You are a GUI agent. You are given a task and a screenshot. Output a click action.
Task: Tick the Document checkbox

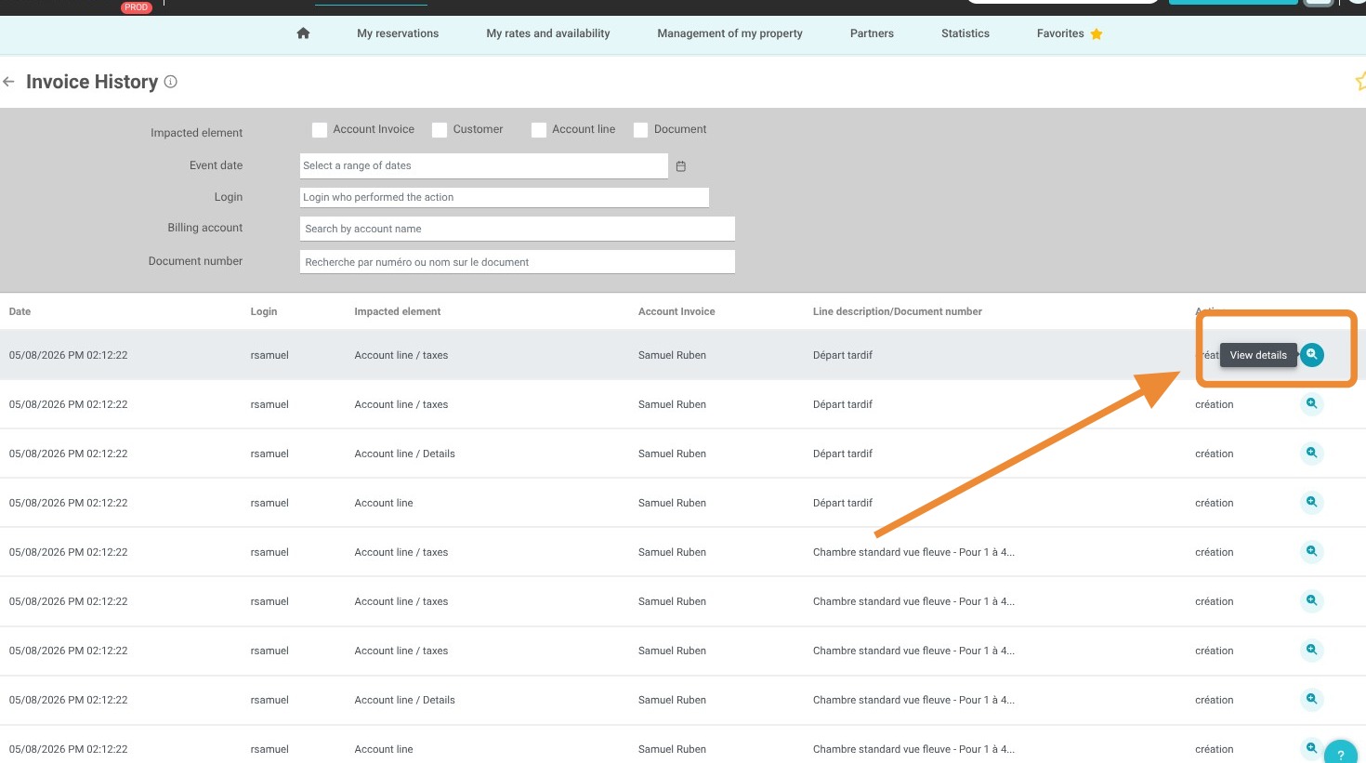tap(640, 130)
